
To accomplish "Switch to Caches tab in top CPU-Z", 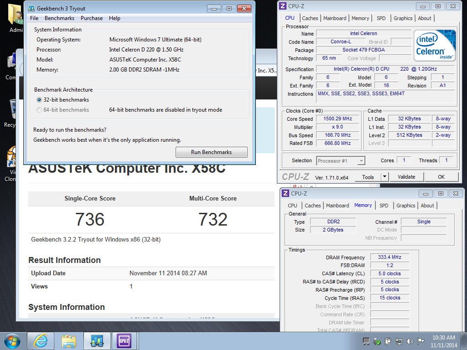I will (x=310, y=18).
